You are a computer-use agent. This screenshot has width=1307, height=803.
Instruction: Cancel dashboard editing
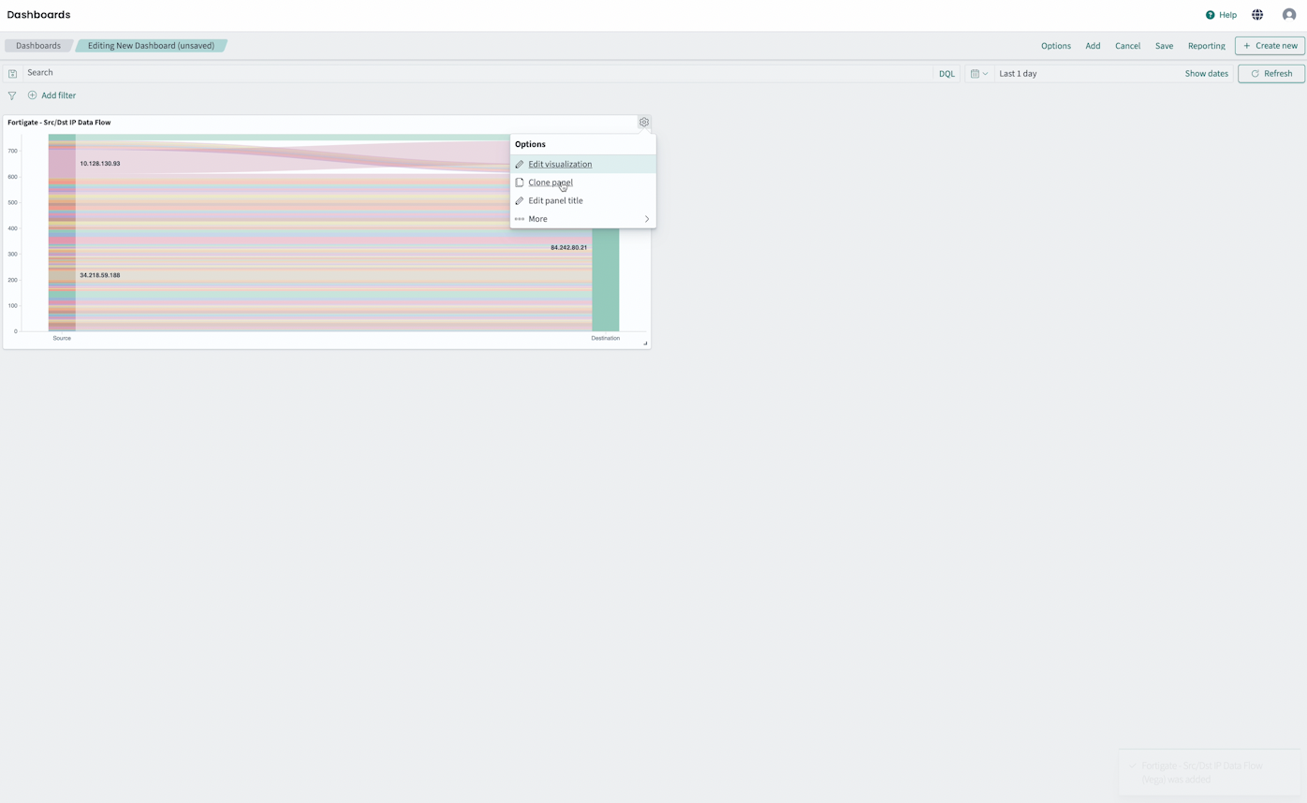(1127, 46)
